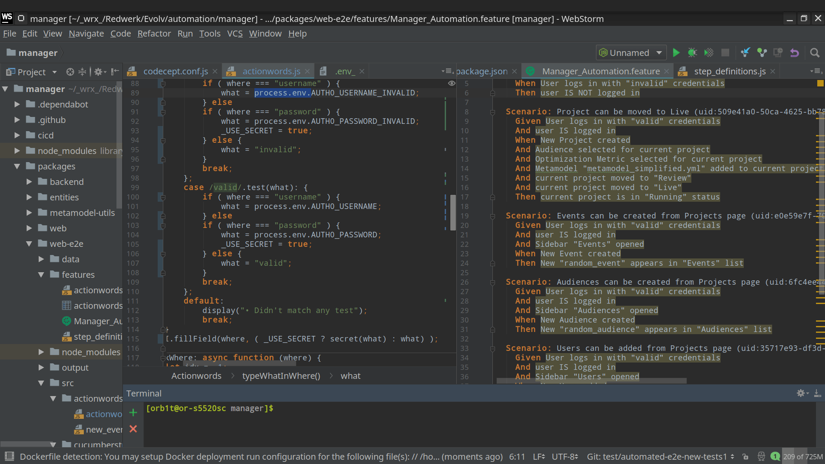This screenshot has width=825, height=464.
Task: Switch to the step_definitions.js tab
Action: 730,71
